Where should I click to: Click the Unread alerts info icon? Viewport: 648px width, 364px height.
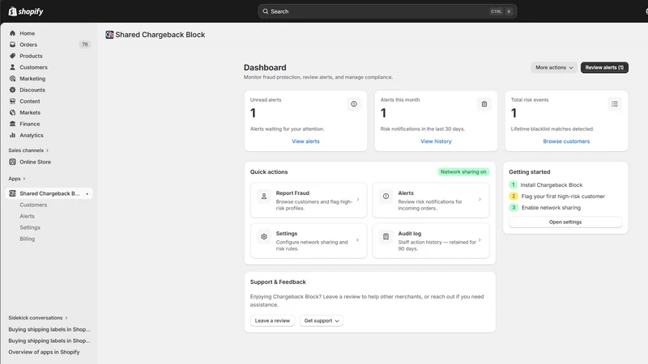tap(354, 104)
